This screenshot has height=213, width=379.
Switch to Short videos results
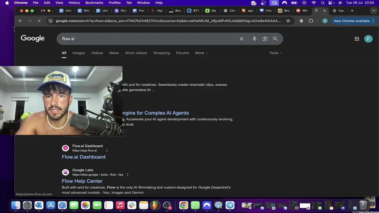tap(136, 53)
